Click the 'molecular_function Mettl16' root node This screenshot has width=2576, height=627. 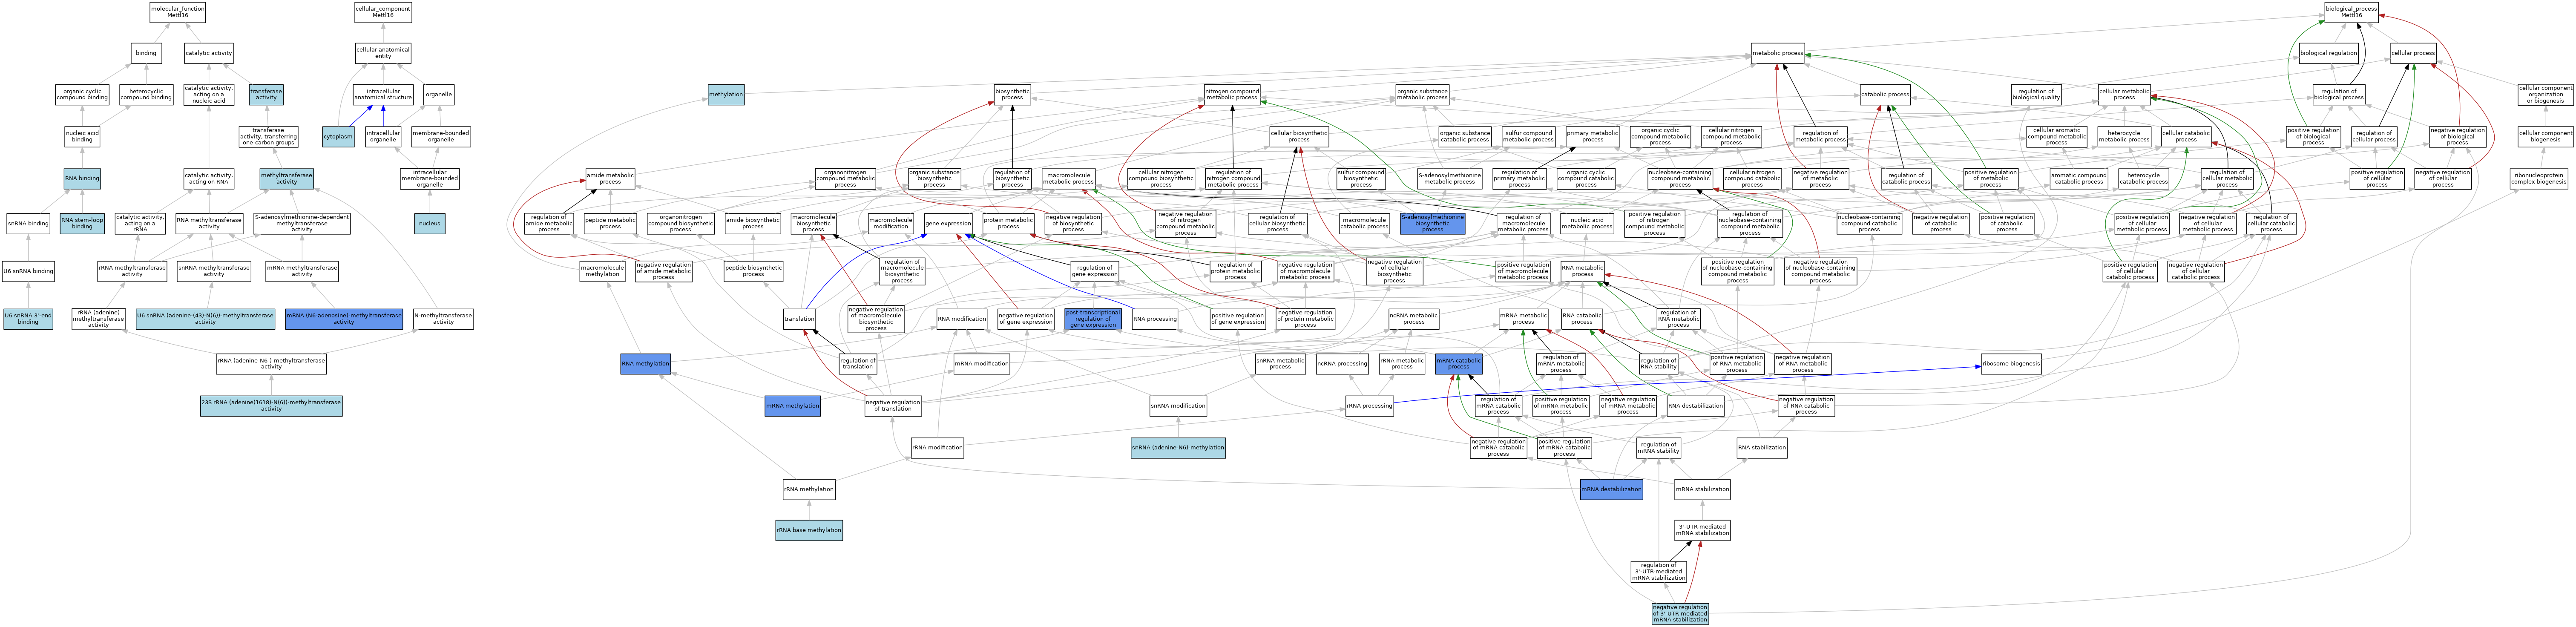[x=178, y=12]
